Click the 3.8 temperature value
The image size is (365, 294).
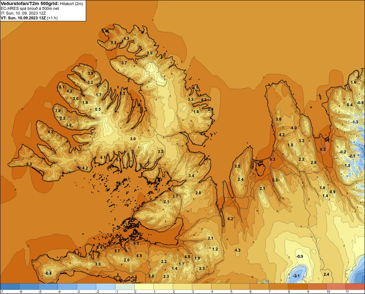pos(278,119)
